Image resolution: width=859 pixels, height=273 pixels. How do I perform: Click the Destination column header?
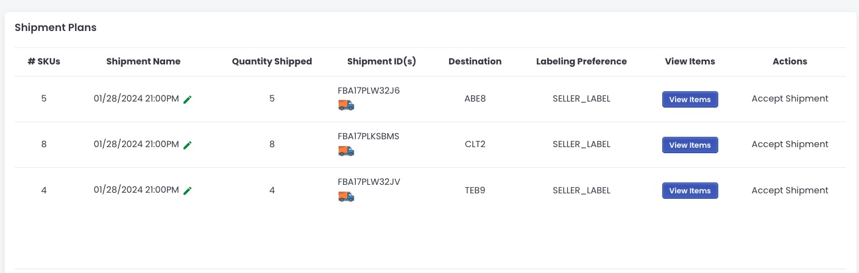click(x=475, y=61)
